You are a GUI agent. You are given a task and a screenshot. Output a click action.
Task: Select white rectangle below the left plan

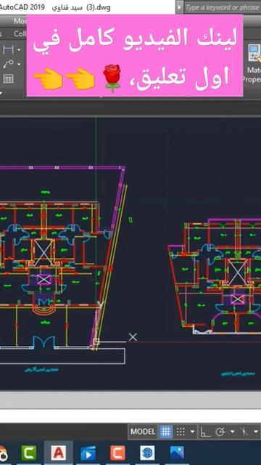(62, 355)
